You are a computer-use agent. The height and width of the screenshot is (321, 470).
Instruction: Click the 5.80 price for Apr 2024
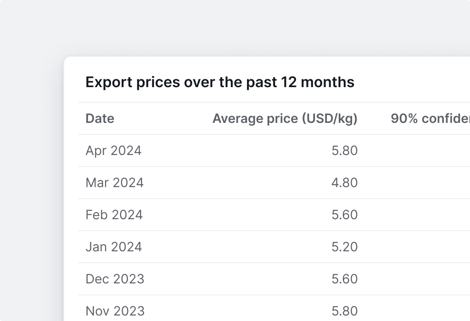click(344, 151)
